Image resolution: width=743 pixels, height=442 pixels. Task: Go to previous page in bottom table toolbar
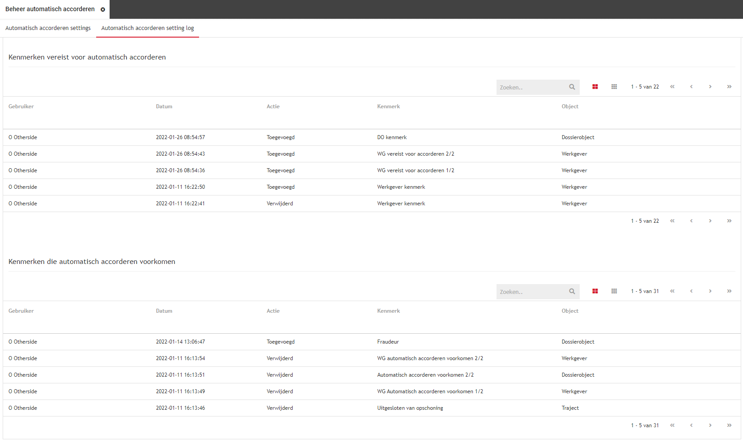[691, 291]
